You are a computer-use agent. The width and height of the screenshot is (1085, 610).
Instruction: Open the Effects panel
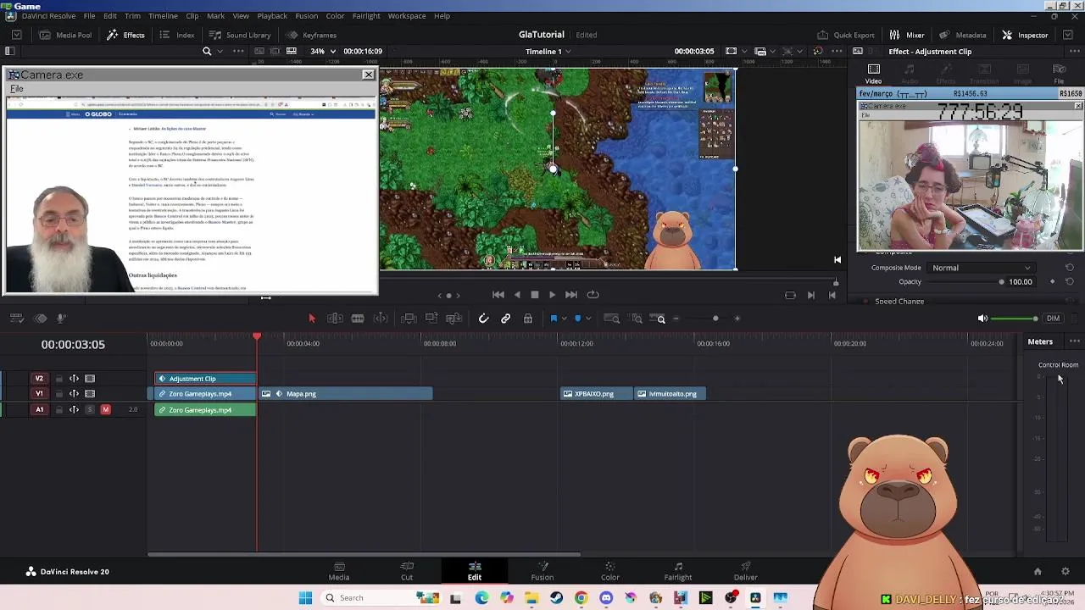(125, 35)
